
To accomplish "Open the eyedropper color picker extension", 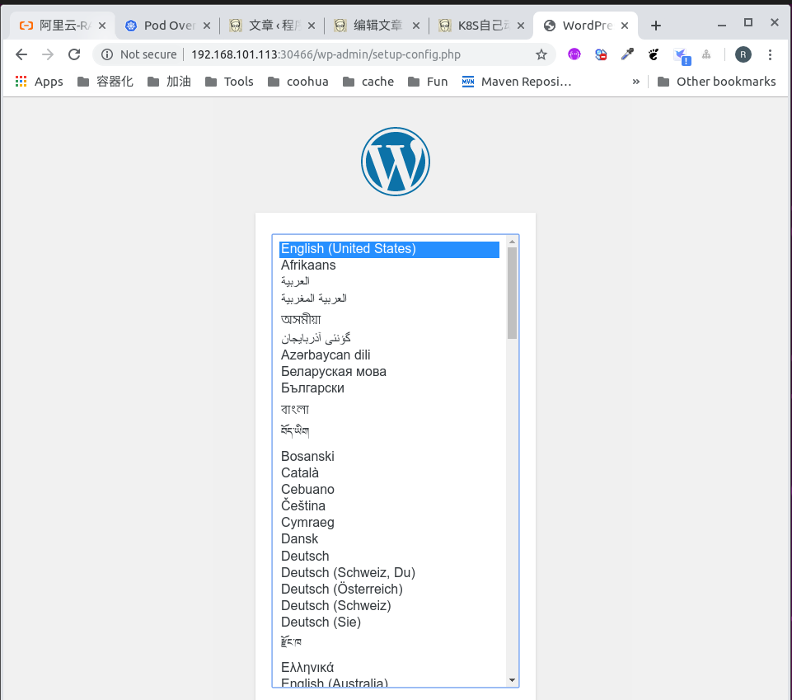I will (627, 54).
